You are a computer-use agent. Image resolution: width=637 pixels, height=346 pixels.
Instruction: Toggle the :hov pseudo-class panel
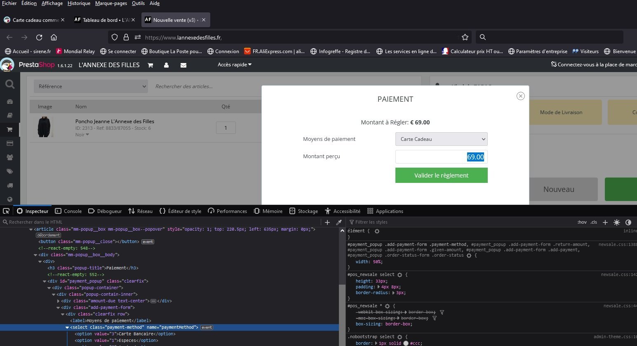582,222
